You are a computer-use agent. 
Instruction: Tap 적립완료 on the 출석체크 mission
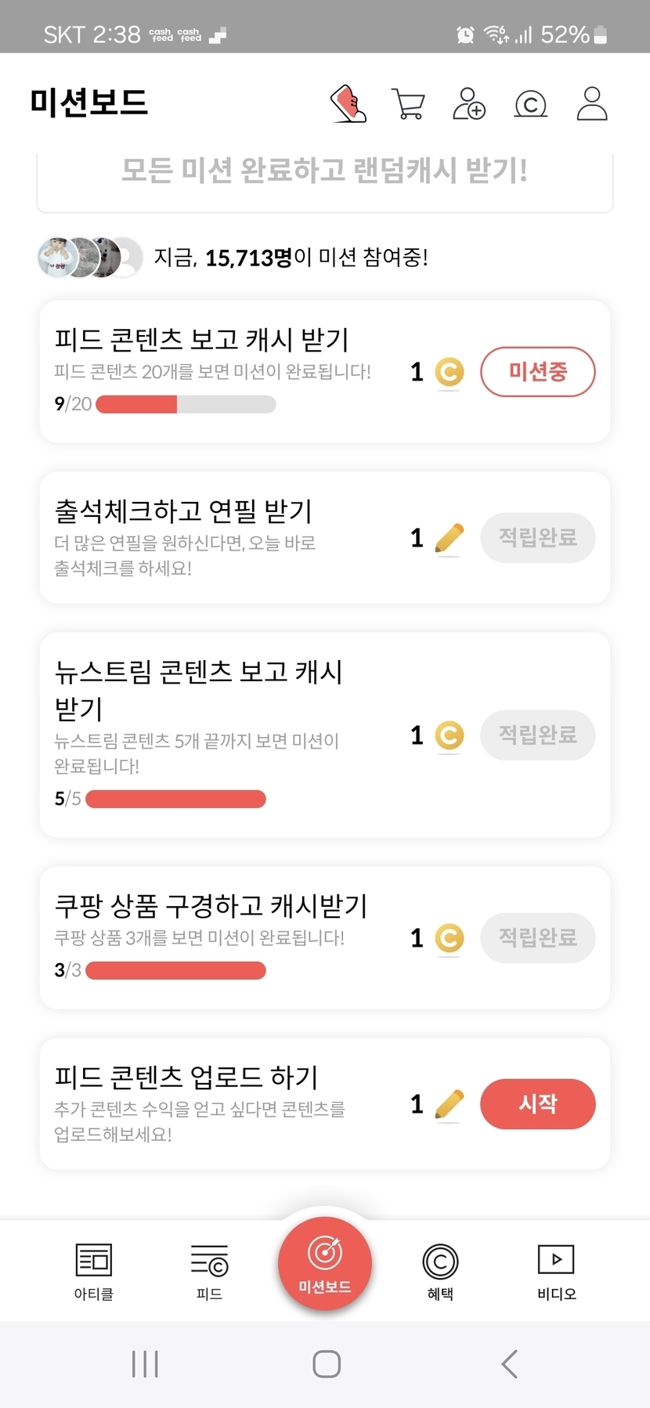tap(537, 538)
